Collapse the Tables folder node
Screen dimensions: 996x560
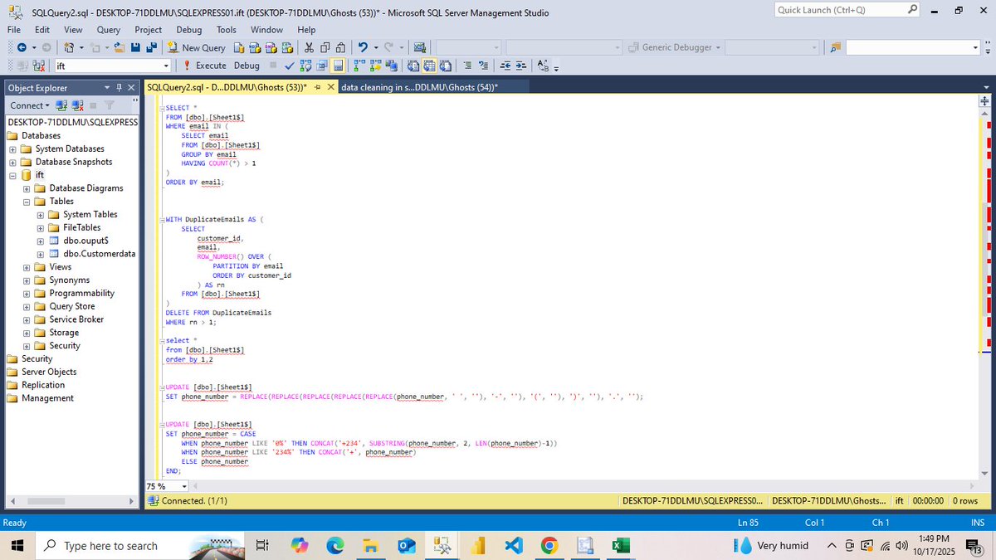[27, 201]
